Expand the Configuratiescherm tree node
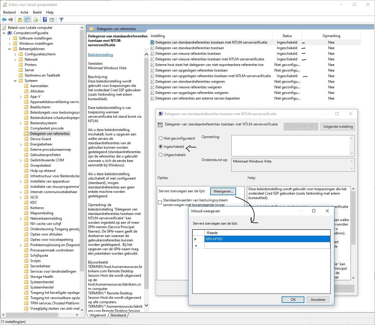375x325 pixels. coord(15,54)
